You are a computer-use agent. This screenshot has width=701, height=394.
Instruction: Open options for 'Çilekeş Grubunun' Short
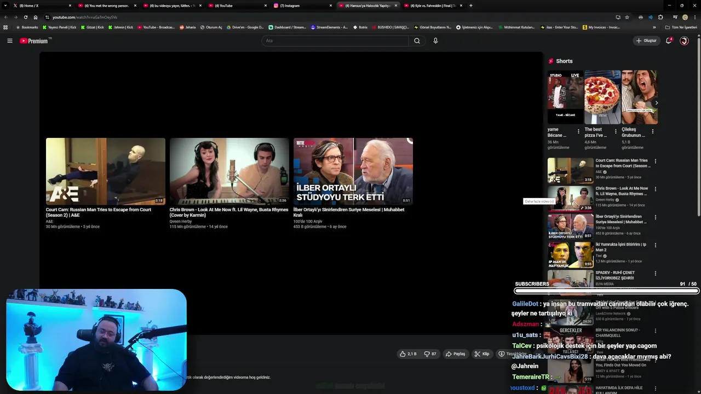tap(653, 131)
